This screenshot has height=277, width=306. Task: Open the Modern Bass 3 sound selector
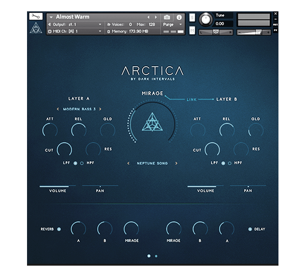coord(79,109)
